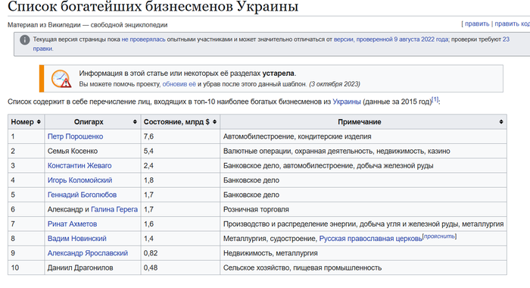The width and height of the screenshot is (530, 288).
Task: Open Галина Герега article
Action: [x=114, y=209]
